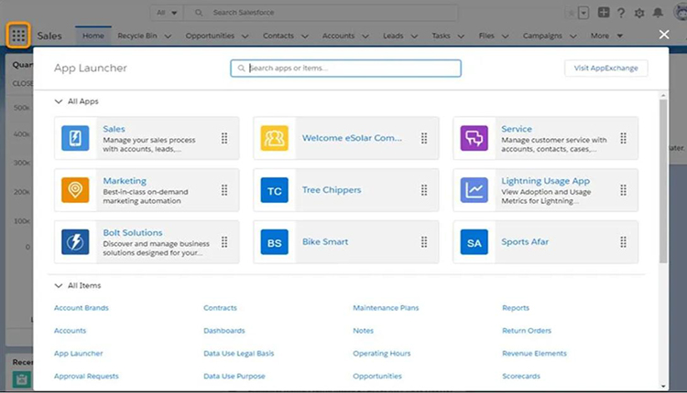Click the drag handle on Marketing tile
Image resolution: width=687 pixels, height=393 pixels.
[224, 190]
